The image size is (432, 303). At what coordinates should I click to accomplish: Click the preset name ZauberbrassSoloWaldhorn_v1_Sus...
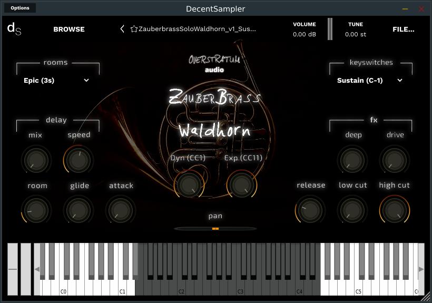point(197,29)
